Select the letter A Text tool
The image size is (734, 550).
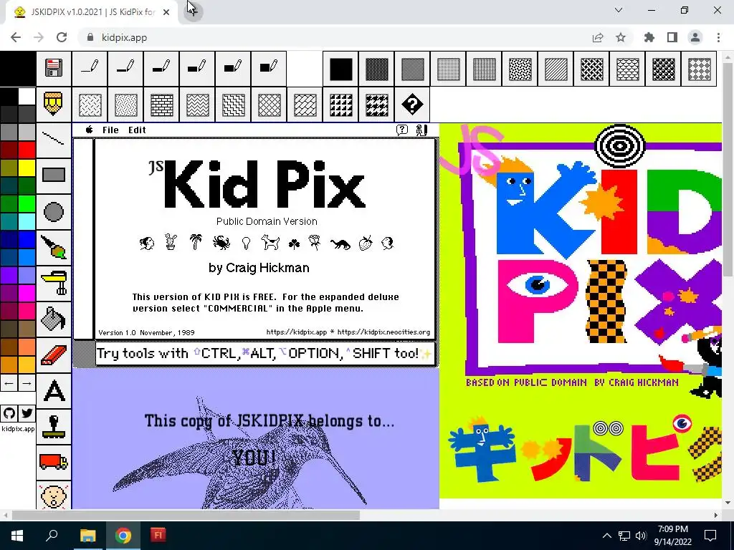click(x=54, y=390)
